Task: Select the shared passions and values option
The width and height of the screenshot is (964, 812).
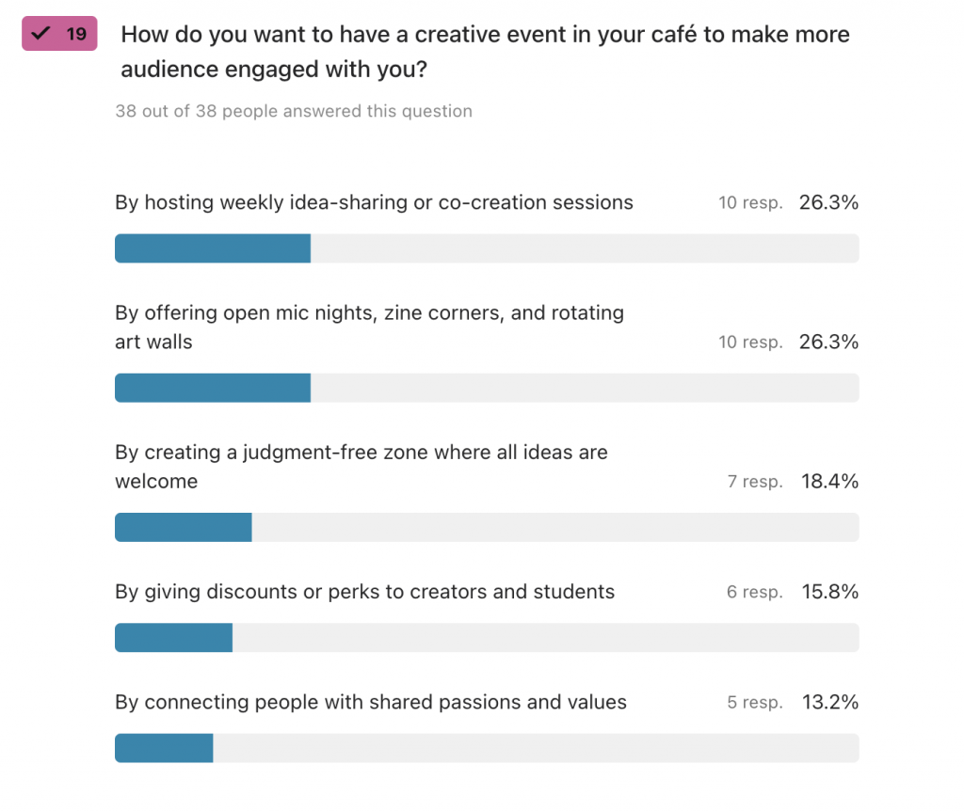Action: pyautogui.click(x=371, y=702)
